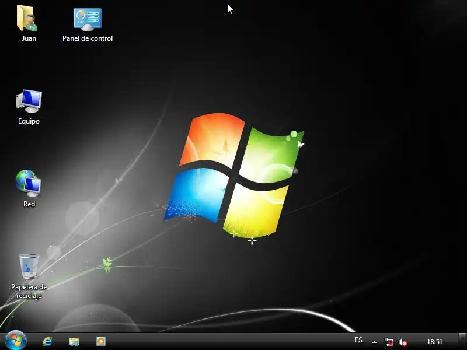
Task: Select the Juan user folder icon
Action: (28, 19)
